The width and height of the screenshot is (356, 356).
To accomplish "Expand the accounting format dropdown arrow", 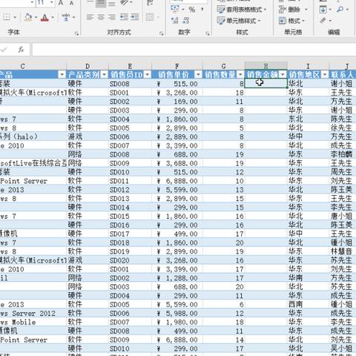I will pos(183,10).
